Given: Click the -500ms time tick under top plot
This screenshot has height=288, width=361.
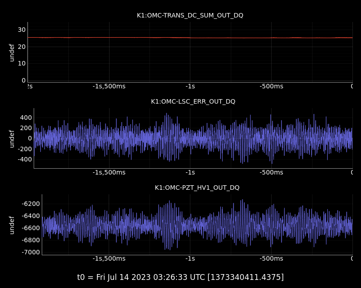Looking at the screenshot, I should tap(271, 86).
